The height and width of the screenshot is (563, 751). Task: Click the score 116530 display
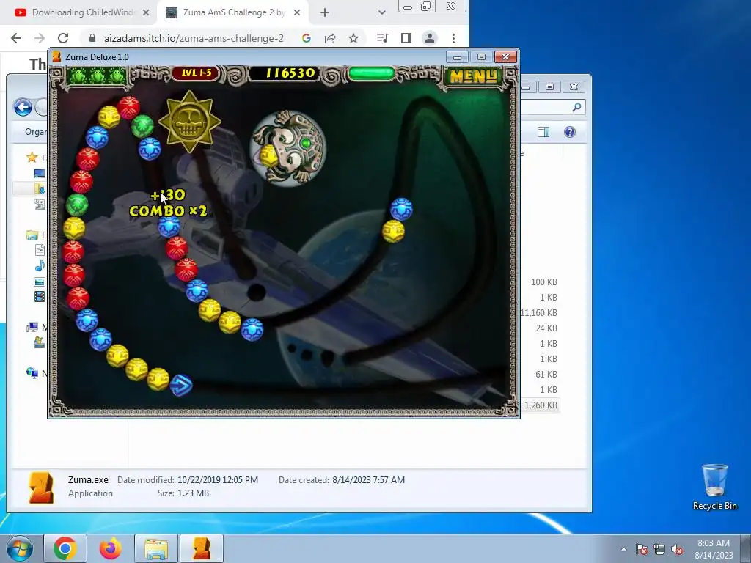[x=290, y=73]
